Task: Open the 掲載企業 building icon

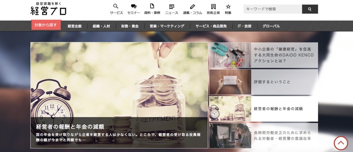Action: tap(213, 6)
